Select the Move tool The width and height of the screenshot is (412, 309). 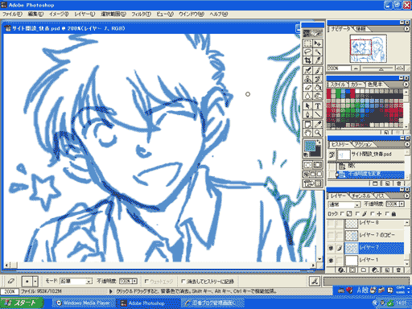click(318, 43)
